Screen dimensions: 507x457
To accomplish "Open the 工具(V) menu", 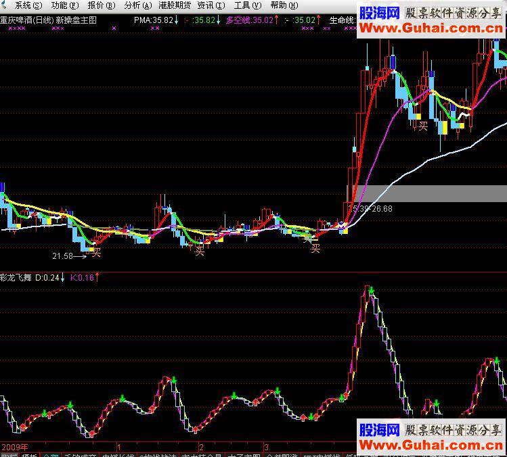I will pyautogui.click(x=248, y=5).
